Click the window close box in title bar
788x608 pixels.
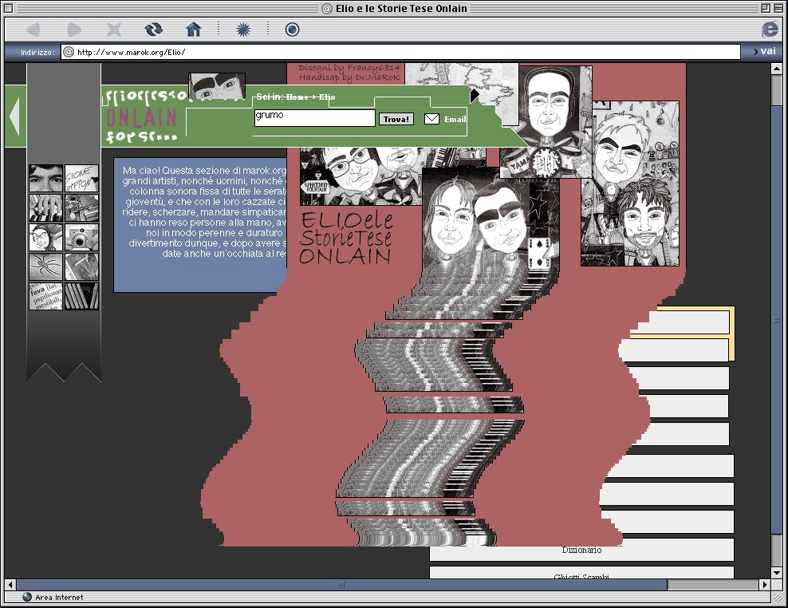(x=8, y=8)
